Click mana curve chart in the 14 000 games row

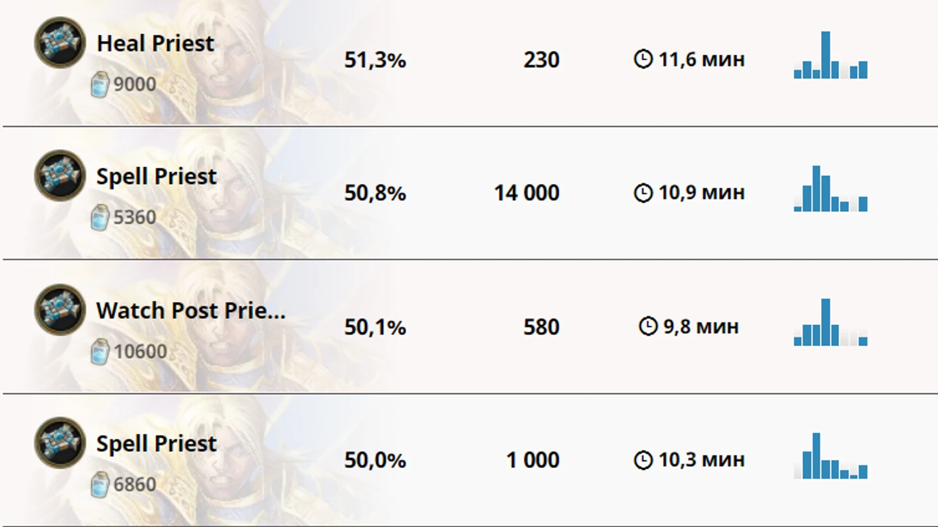tap(831, 189)
